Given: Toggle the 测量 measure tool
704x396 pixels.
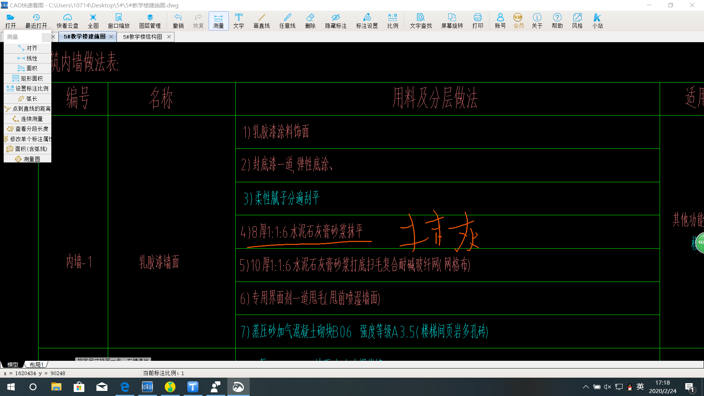Looking at the screenshot, I should coord(219,21).
